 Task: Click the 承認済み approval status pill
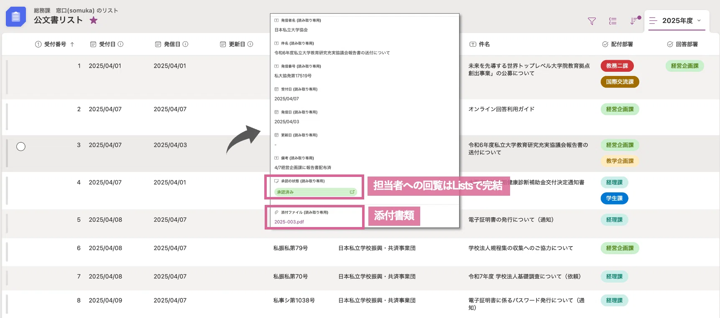pyautogui.click(x=315, y=192)
